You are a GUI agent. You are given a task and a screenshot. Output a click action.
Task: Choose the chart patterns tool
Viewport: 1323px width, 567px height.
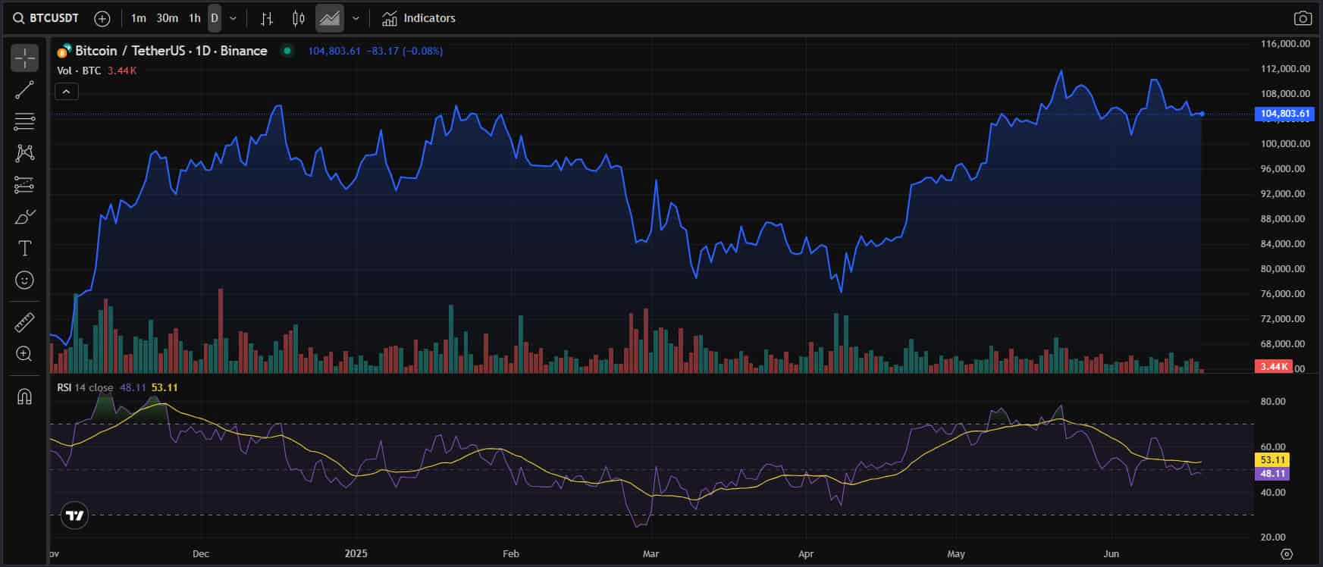(x=24, y=153)
